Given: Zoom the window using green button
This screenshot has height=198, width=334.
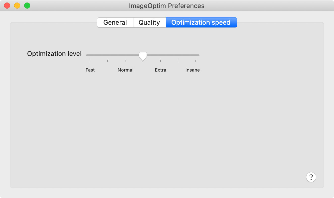Looking at the screenshot, I should [x=27, y=6].
